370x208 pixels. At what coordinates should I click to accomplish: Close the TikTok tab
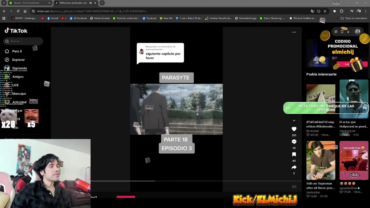click(95, 3)
